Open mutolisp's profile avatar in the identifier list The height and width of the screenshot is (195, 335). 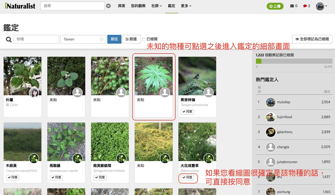coord(271,102)
